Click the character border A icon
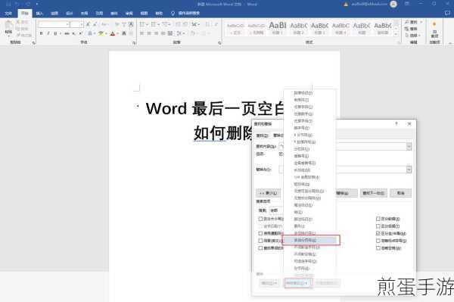Image resolution: width=454 pixels, height=302 pixels. pyautogui.click(x=131, y=24)
